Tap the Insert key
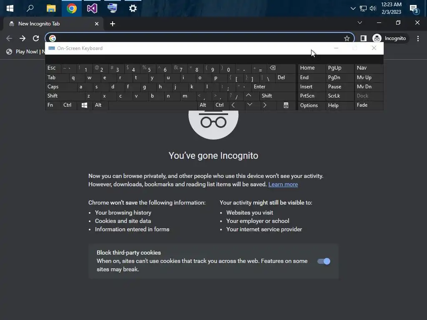 [311, 87]
